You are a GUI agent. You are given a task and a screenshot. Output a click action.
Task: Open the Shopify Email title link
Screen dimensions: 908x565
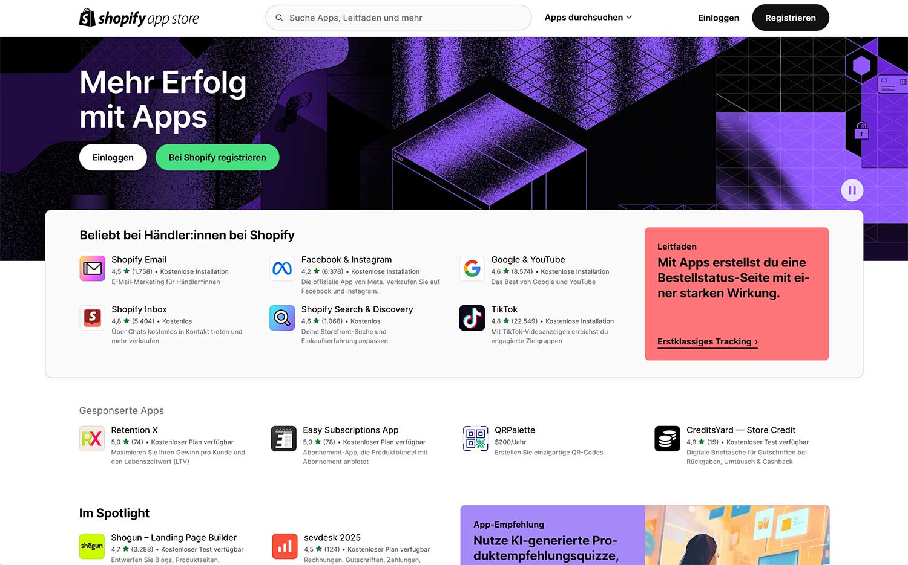(x=139, y=260)
